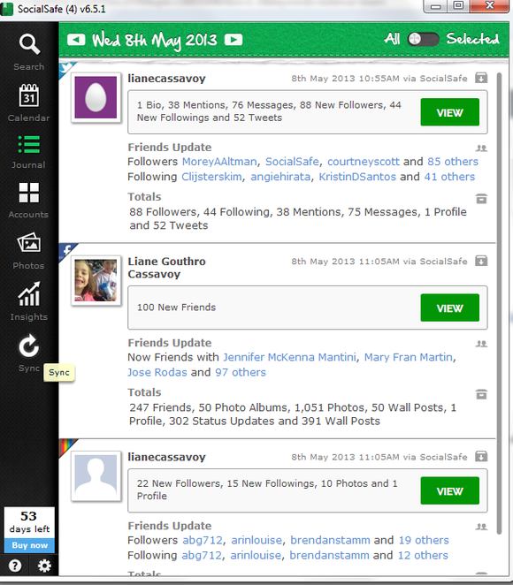513x585 pixels.
Task: Click Liane Gouthro Cassavoy's profile photo
Action: pos(96,280)
